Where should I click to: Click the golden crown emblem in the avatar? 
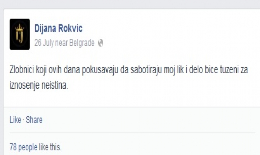tap(19, 28)
